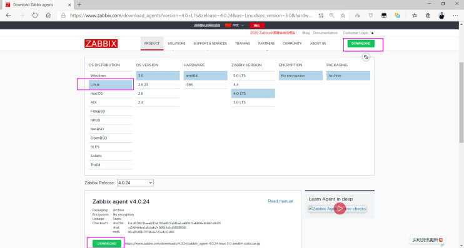
Task: Open the ABOUT US menu
Action: (x=318, y=44)
